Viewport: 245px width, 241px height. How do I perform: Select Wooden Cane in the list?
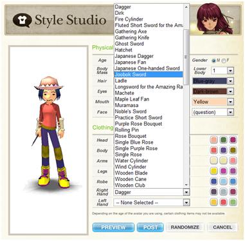[131, 179]
